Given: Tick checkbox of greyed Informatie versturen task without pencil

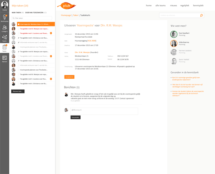Looking at the screenshot, I should 19,65.
